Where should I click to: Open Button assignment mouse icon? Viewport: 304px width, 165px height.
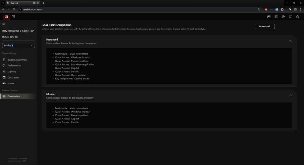(x=4, y=60)
